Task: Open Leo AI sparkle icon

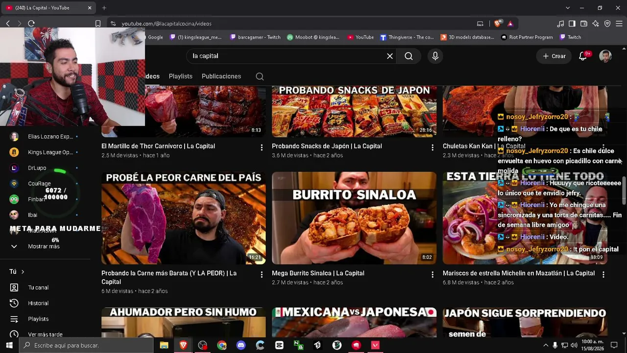Action: pyautogui.click(x=596, y=24)
